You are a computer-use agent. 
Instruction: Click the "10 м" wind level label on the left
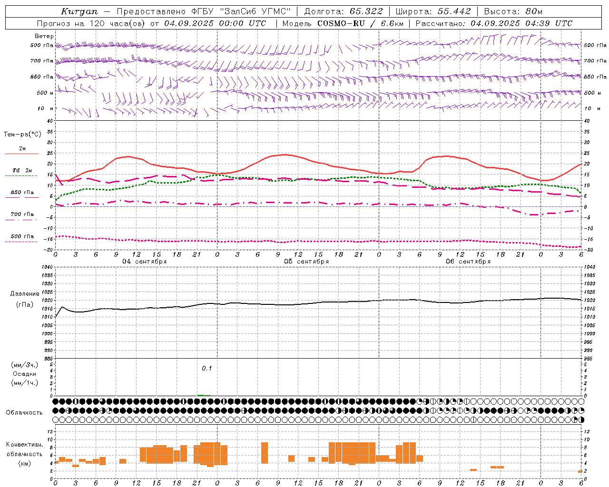pyautogui.click(x=46, y=109)
